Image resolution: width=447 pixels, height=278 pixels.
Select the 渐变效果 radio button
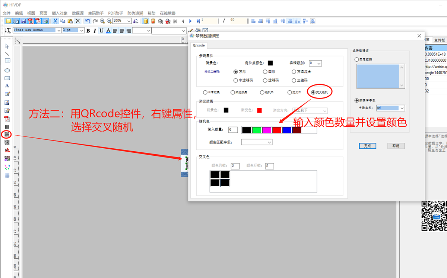[233, 92]
